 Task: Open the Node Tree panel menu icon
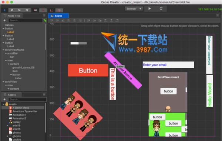[x=44, y=15]
